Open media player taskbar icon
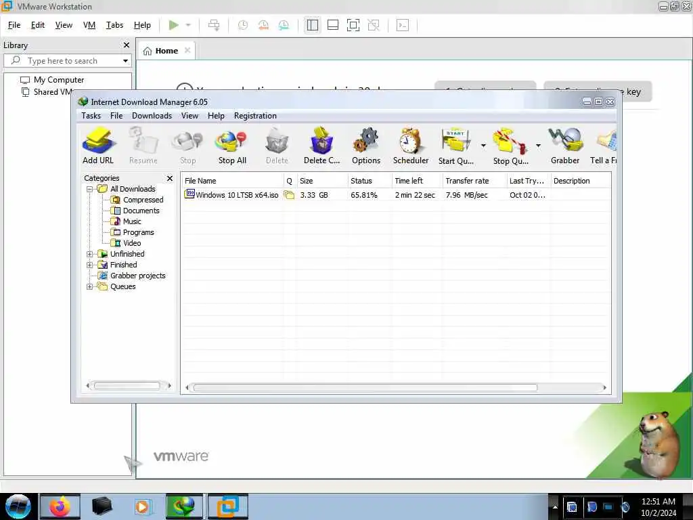 tap(142, 506)
